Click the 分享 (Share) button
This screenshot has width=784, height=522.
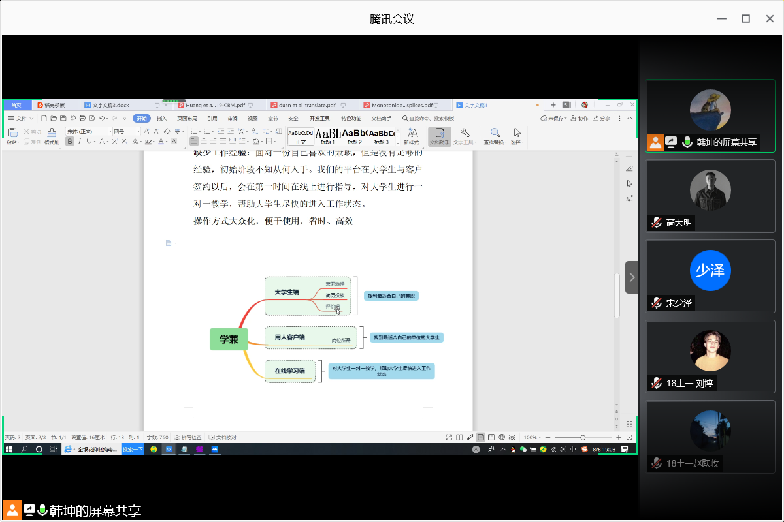click(601, 119)
